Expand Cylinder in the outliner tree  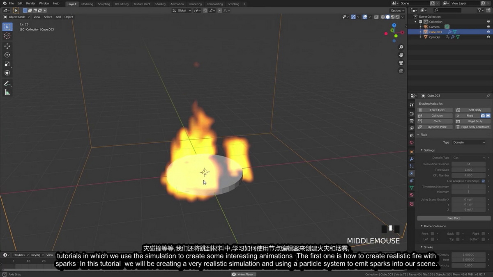point(420,37)
